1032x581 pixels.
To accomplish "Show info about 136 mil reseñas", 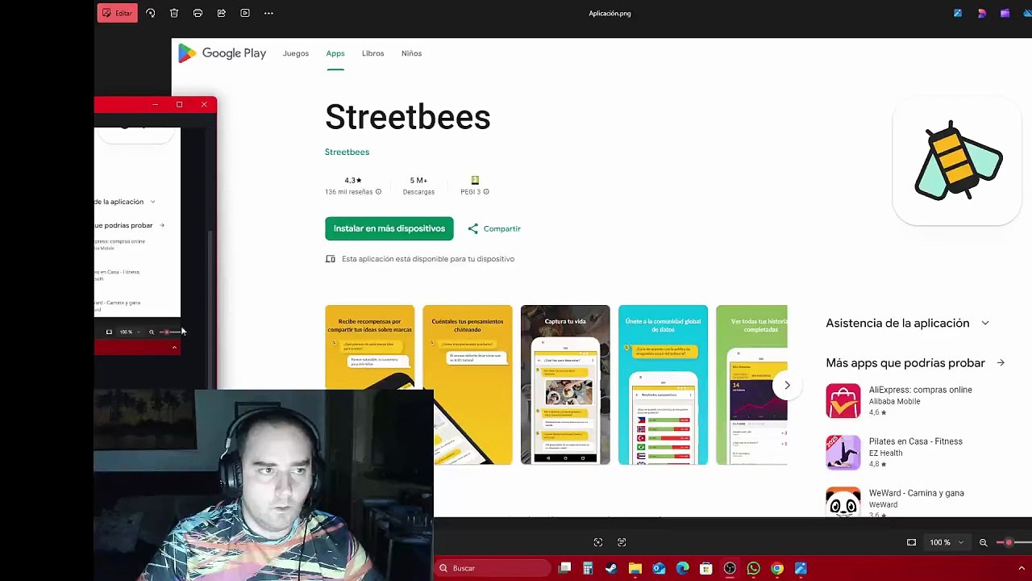I will tap(378, 192).
